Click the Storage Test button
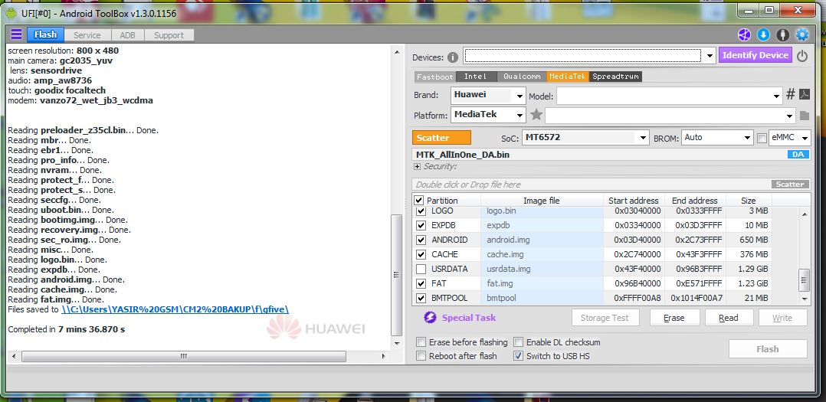 coord(606,318)
